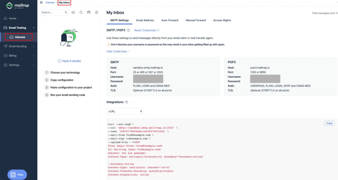Open inbox settings gear icon
Viewport: 338px width, 180px height.
point(97,12)
